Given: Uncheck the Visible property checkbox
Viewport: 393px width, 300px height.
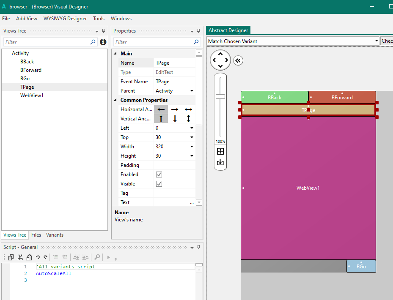Looking at the screenshot, I should tap(159, 184).
